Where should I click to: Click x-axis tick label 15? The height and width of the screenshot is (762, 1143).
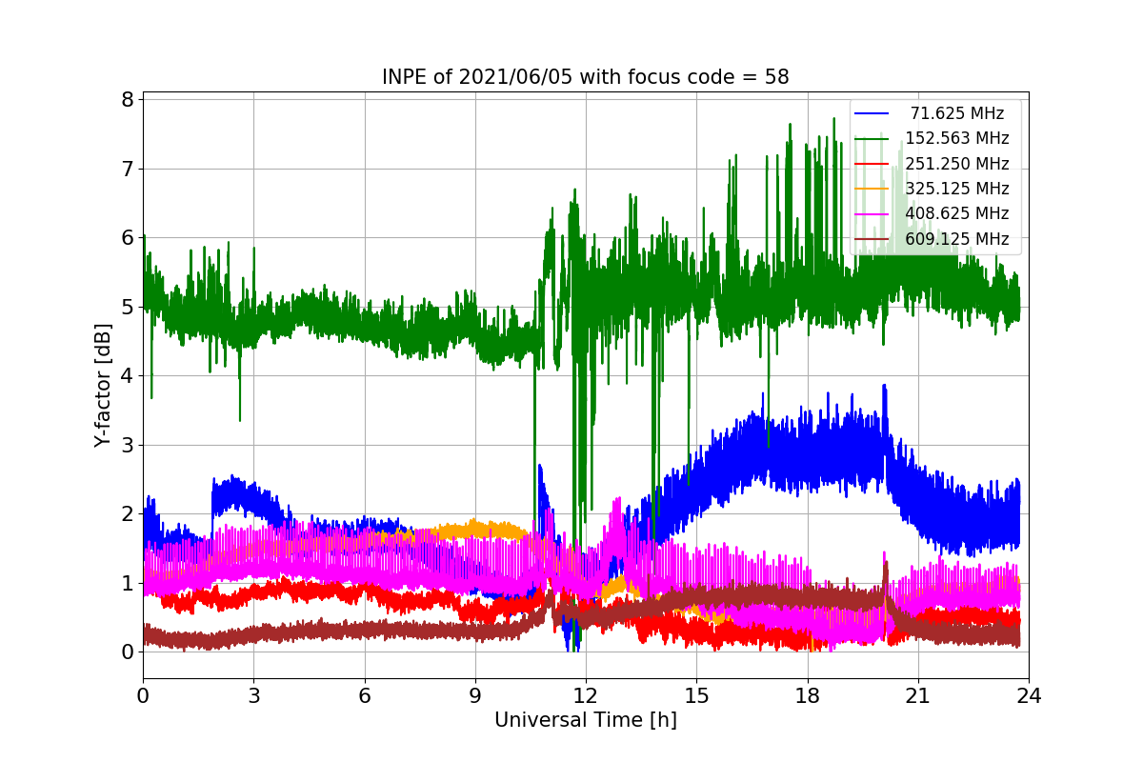coord(696,695)
